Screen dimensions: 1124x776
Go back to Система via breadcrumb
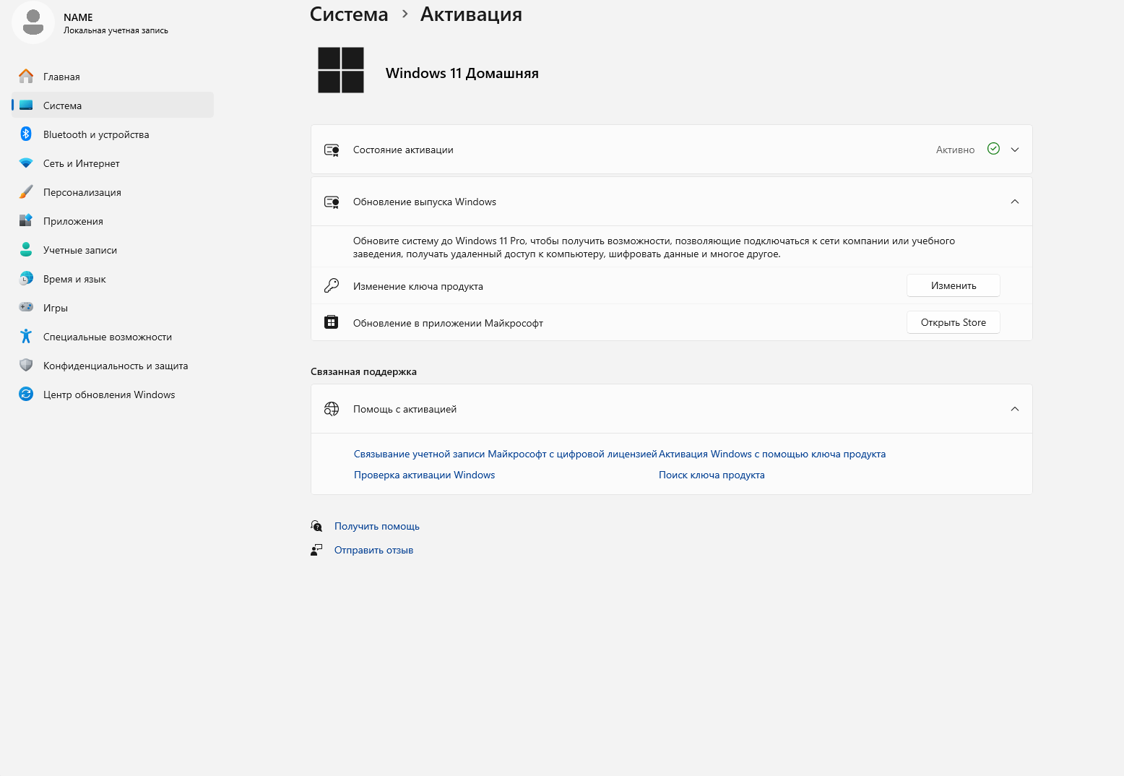(x=349, y=14)
